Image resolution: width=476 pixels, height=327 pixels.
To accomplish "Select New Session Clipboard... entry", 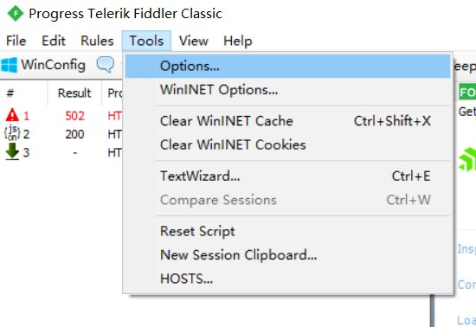I will (287, 255).
